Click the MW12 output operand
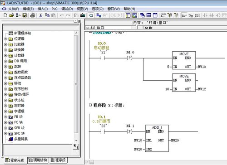Image resolution: width=227 pixels, height=165 pixels. coord(202,89)
